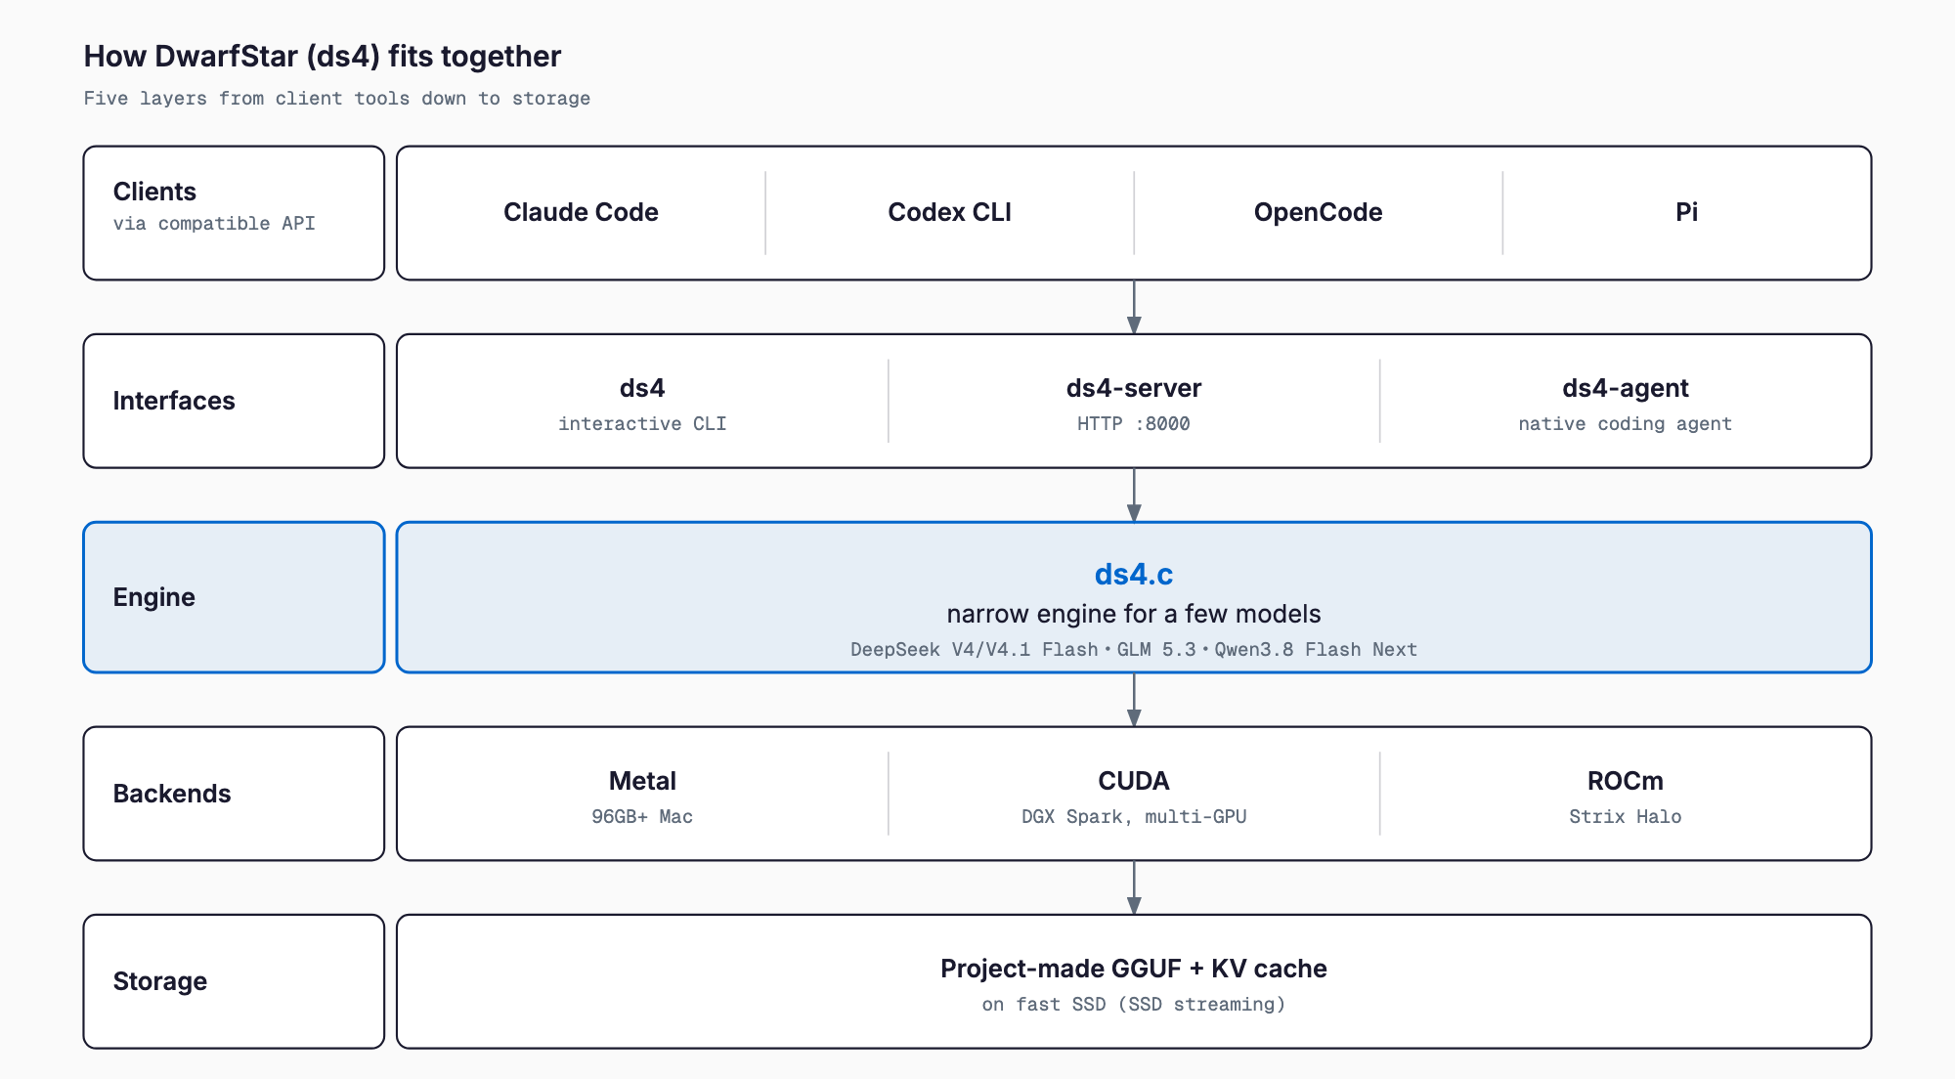Screen dimensions: 1955x1079
Task: Select the Codex CLI client cell
Action: tap(949, 212)
